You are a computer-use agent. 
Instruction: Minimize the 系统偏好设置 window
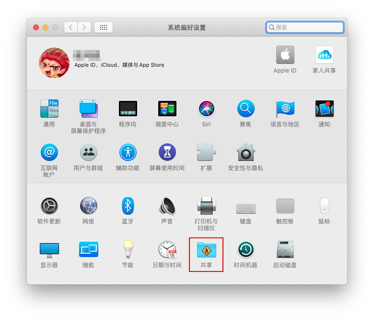pos(46,27)
